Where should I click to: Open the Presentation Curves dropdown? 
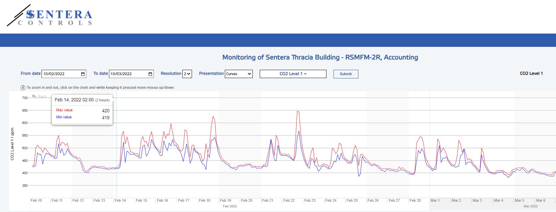[x=238, y=74]
